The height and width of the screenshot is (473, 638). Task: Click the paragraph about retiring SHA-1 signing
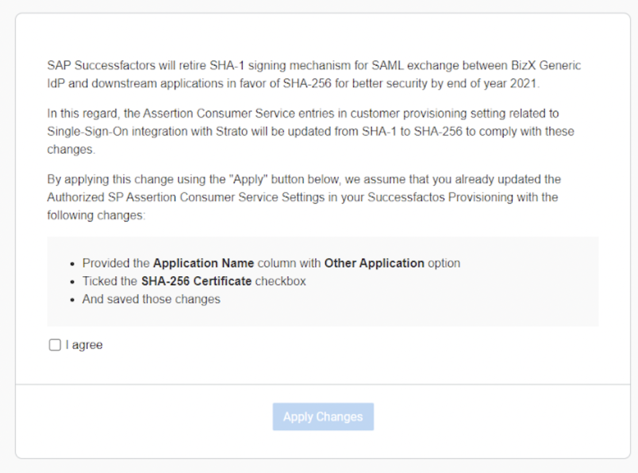click(314, 74)
